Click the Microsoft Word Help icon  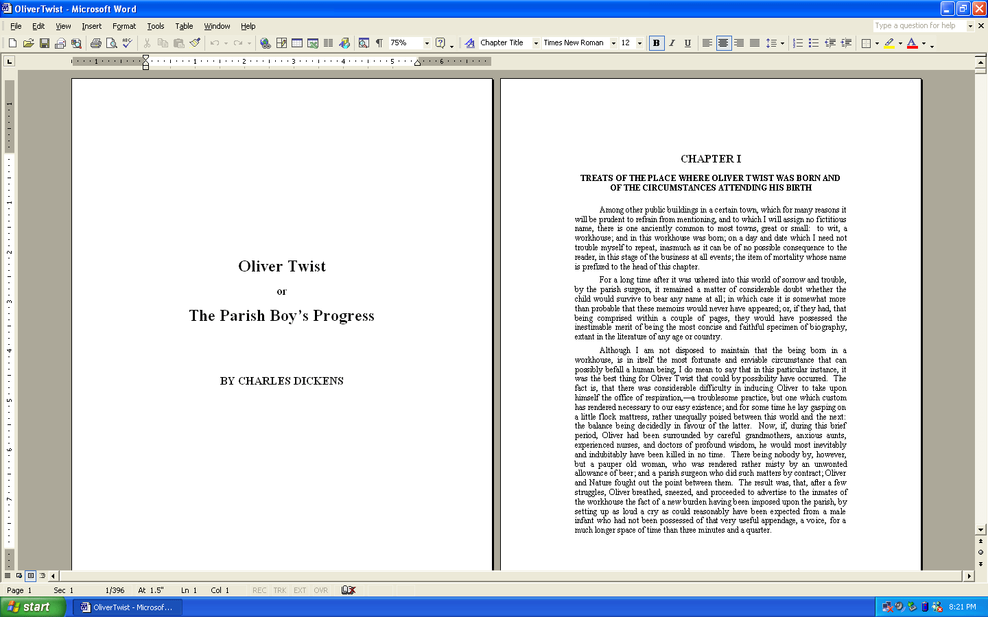(440, 43)
